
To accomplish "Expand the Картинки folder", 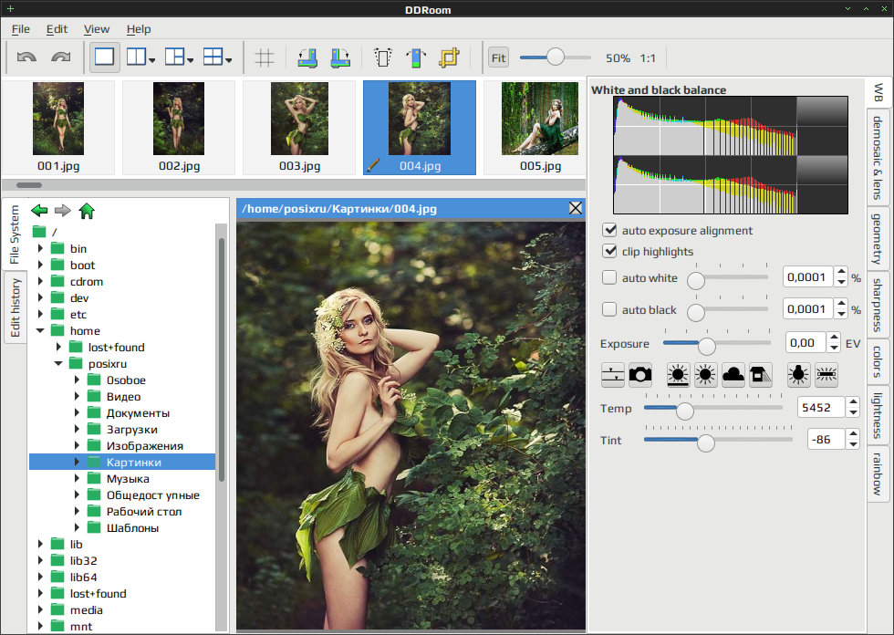I will click(77, 462).
